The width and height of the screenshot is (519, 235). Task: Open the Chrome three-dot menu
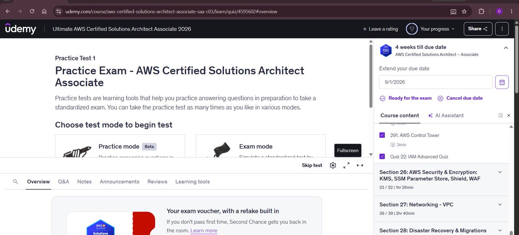coord(512,12)
